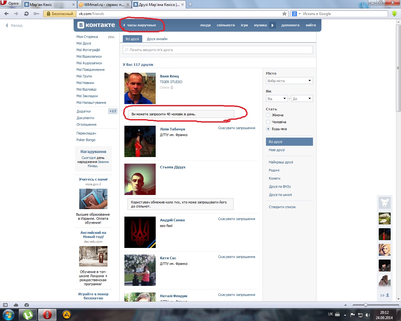Cancel the invitation for Андрій Самко

237,219
